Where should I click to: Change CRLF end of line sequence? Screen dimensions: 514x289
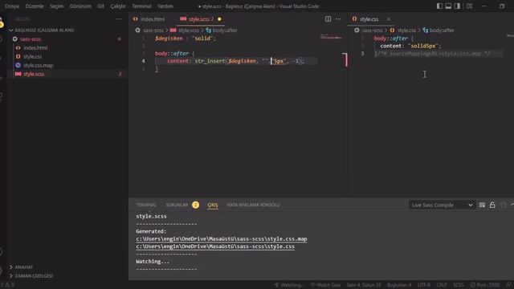tap(441, 285)
